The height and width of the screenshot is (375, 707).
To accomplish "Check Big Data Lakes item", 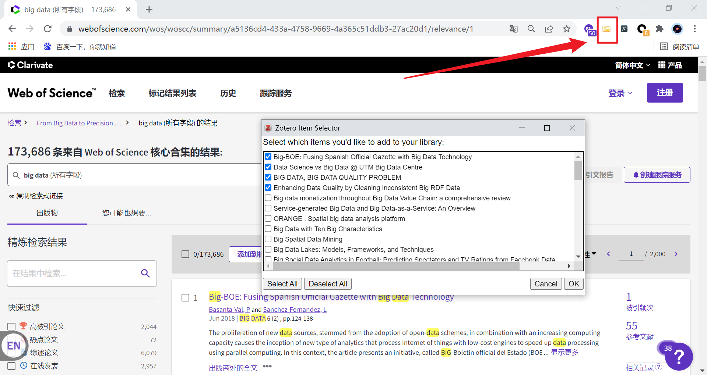I will 268,250.
